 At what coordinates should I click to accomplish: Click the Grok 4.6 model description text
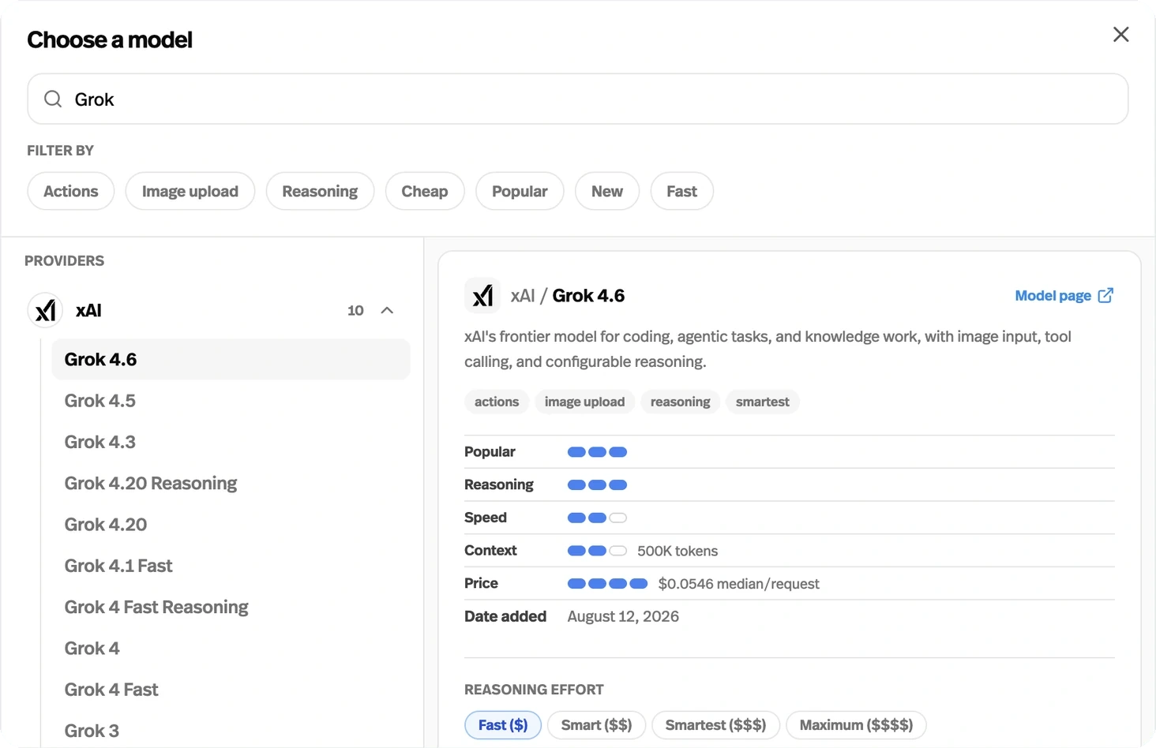768,349
